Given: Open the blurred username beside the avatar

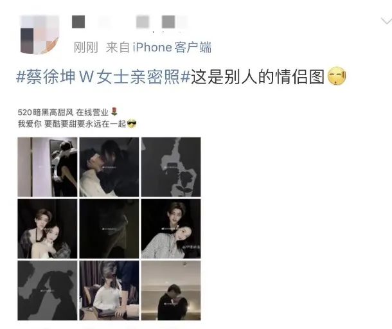Looking at the screenshot, I should 129,22.
